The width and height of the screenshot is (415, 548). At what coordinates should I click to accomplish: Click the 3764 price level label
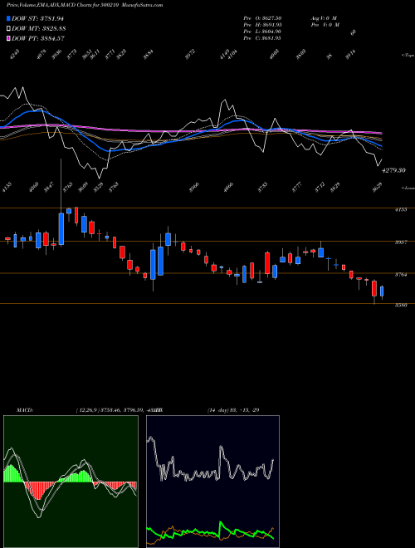(x=401, y=275)
